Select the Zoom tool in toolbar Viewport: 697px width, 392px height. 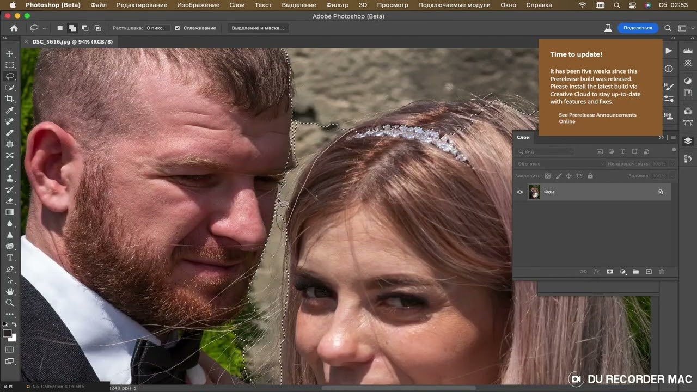coord(10,303)
